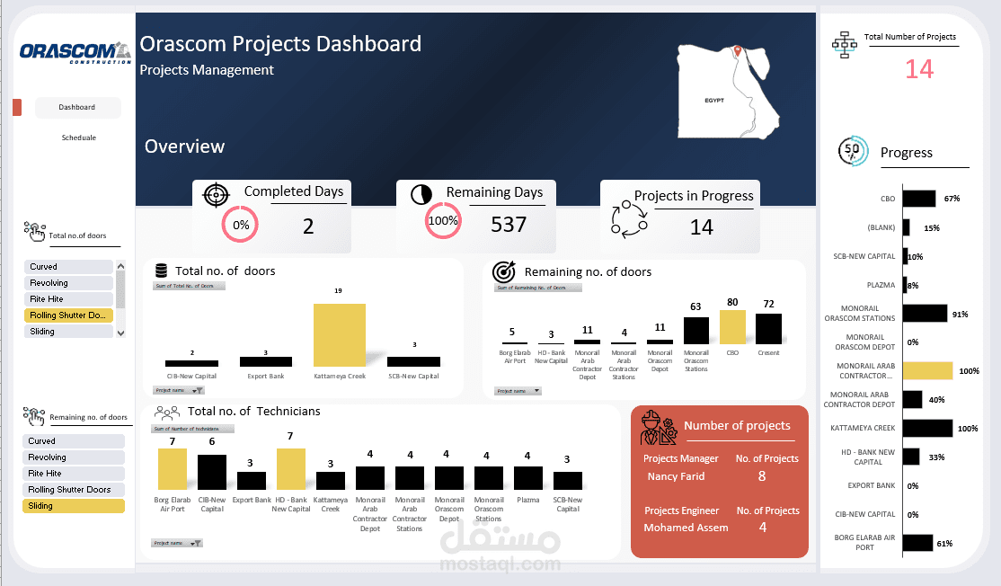Click the Egypt map image
Image resolution: width=1001 pixels, height=586 pixels.
728,91
